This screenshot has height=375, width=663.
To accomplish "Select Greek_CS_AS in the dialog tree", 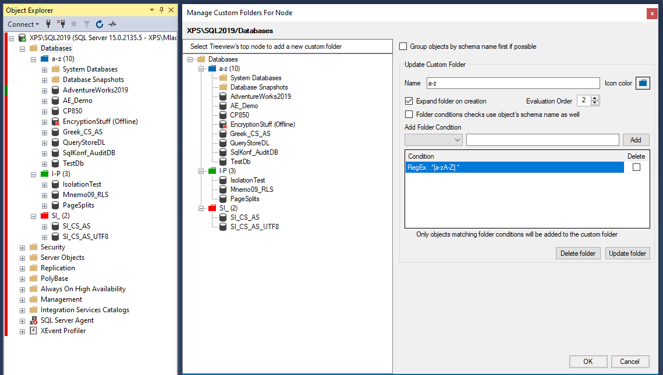I will click(250, 134).
